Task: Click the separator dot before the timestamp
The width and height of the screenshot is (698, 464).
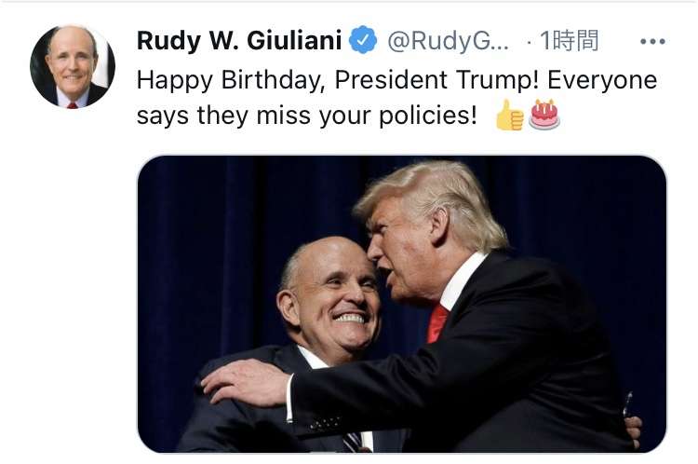Action: 529,41
